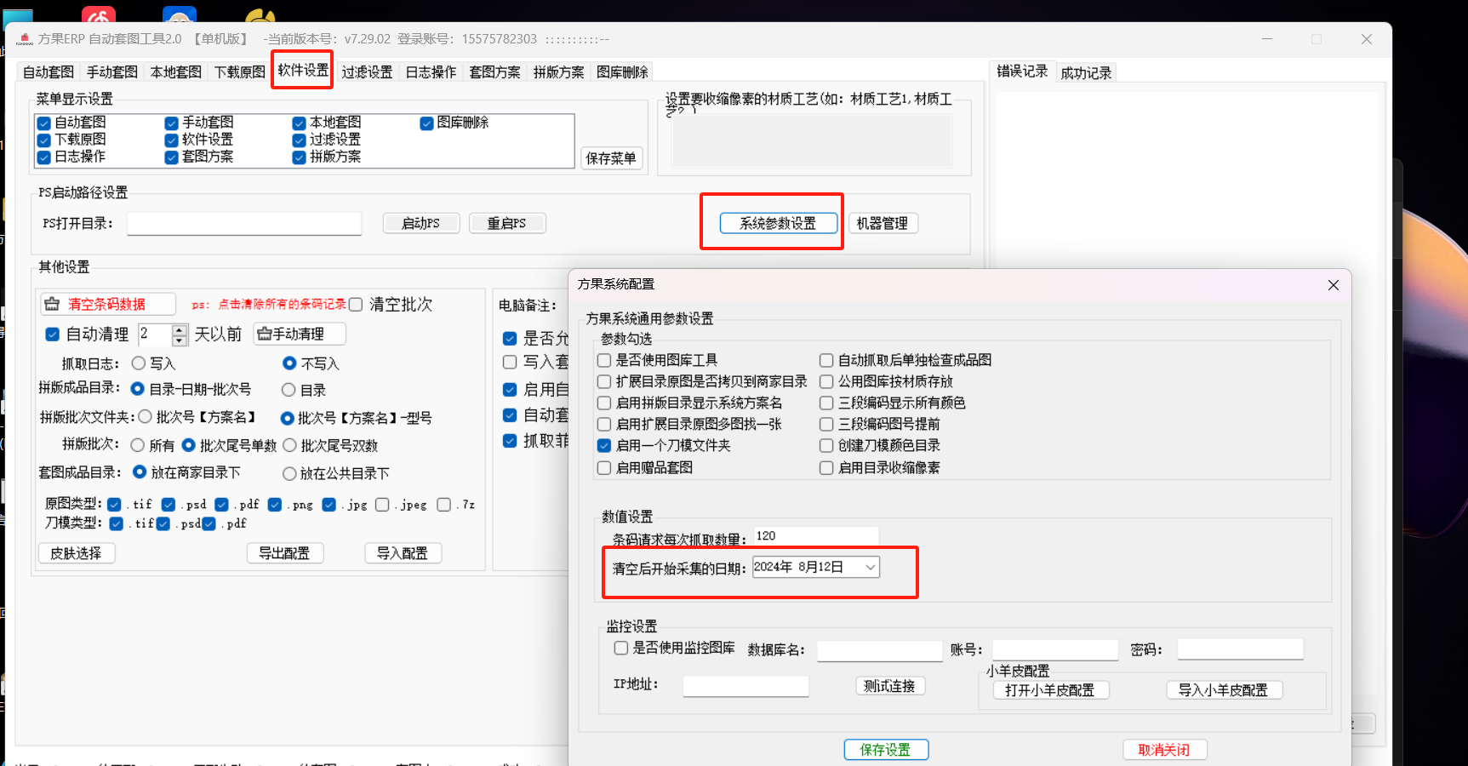Click the 方果ERP app icon in title bar
The width and height of the screenshot is (1468, 766).
25,39
